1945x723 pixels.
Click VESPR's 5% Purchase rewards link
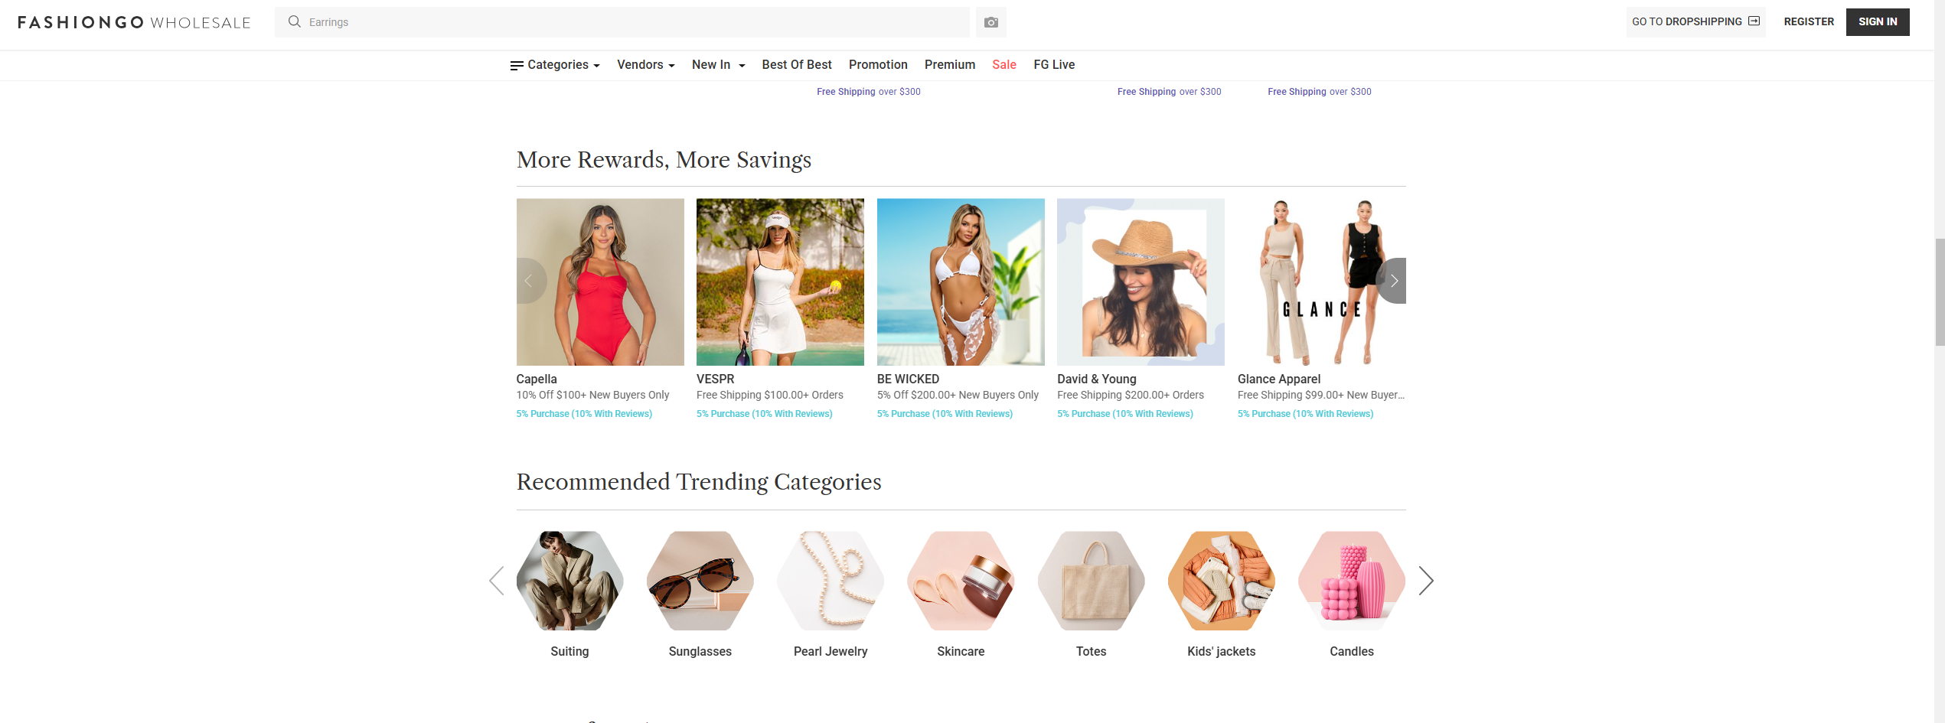pyautogui.click(x=764, y=414)
